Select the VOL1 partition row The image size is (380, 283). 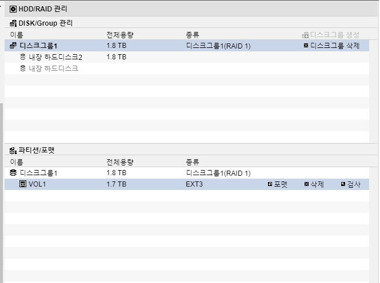[x=187, y=184]
